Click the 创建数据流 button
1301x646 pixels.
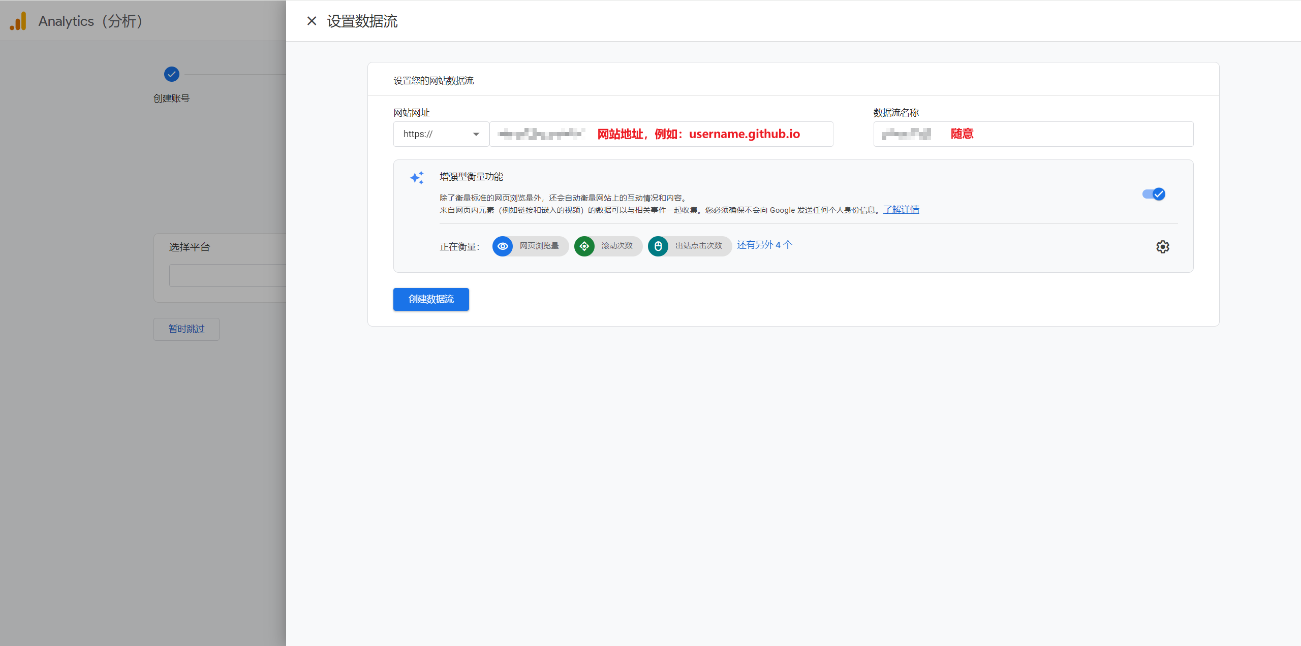point(431,299)
